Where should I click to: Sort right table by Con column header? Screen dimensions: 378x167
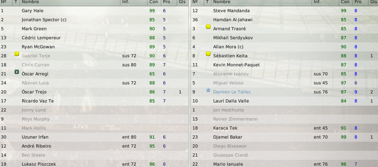[x=345, y=2]
